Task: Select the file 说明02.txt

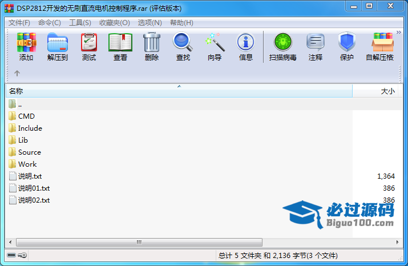Action: pos(30,200)
